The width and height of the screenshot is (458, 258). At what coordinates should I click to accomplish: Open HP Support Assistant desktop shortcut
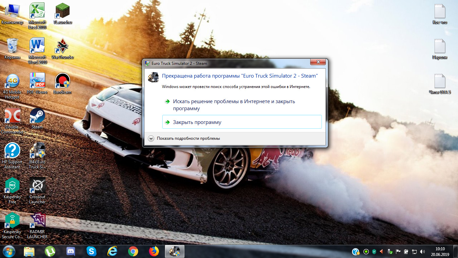pyautogui.click(x=12, y=156)
